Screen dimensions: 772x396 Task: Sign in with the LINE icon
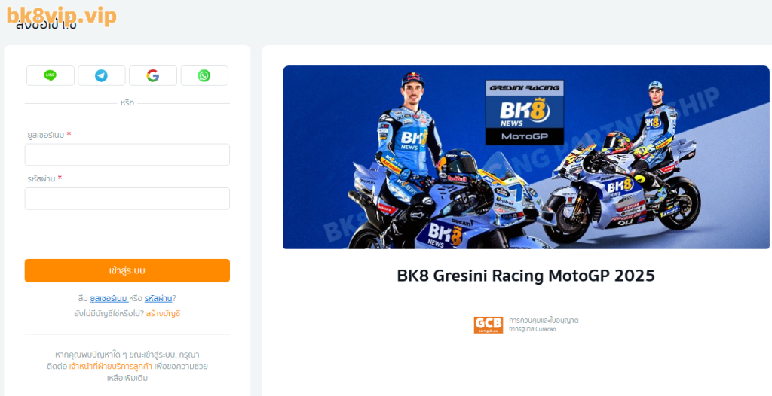(51, 76)
